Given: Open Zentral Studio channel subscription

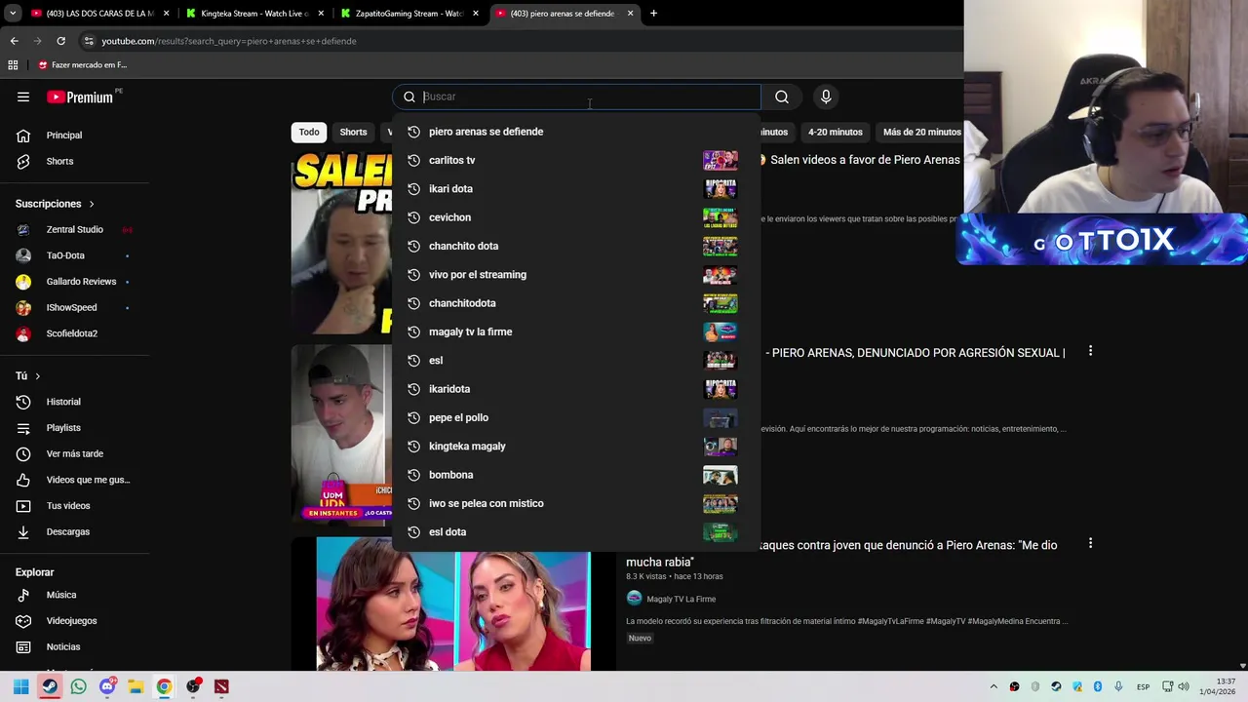Looking at the screenshot, I should tap(74, 229).
